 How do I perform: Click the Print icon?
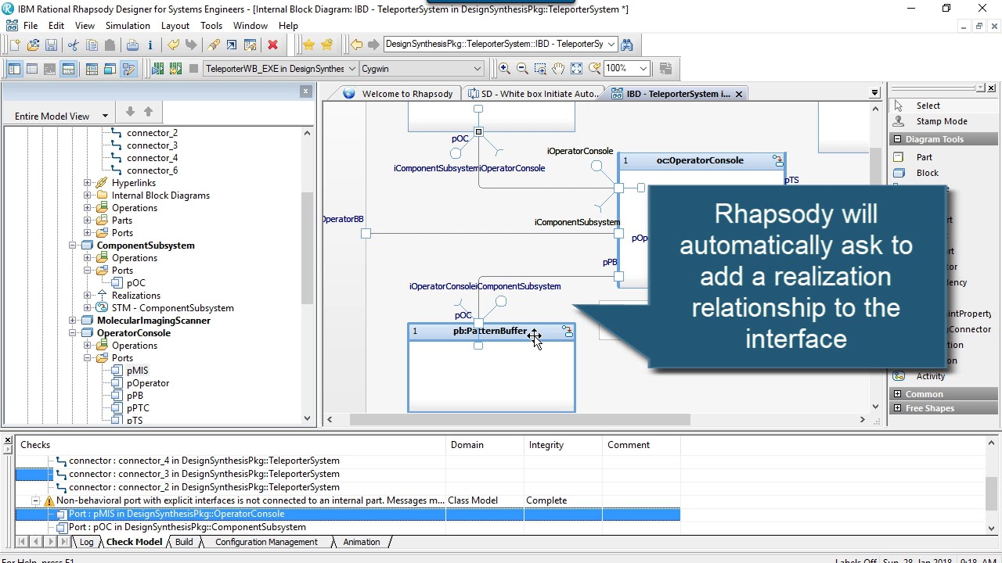tap(132, 45)
